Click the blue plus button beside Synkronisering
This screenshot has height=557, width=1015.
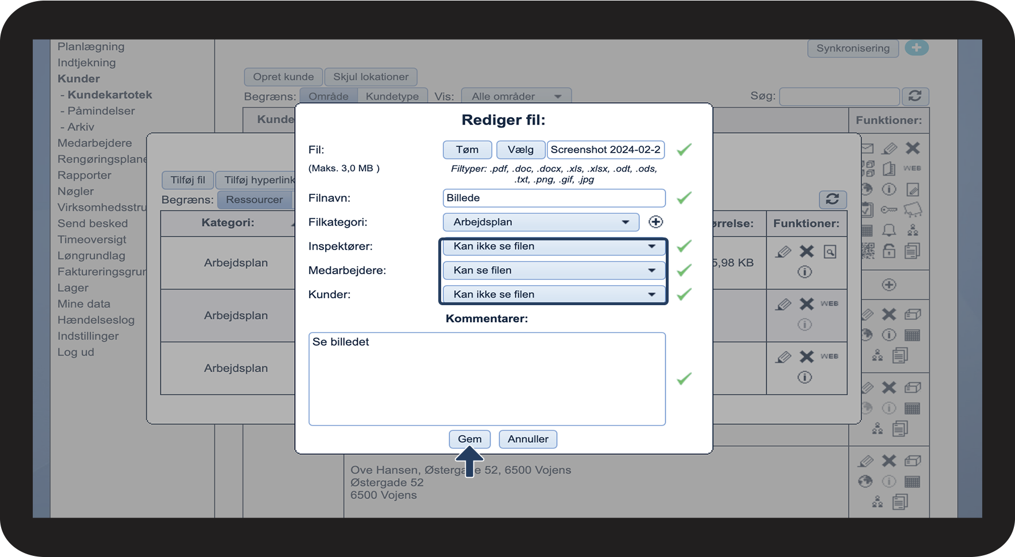[917, 48]
